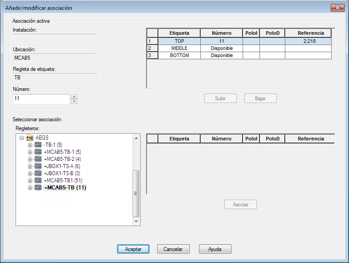Select the TOP row in the active table
349x263 pixels.
pos(239,41)
